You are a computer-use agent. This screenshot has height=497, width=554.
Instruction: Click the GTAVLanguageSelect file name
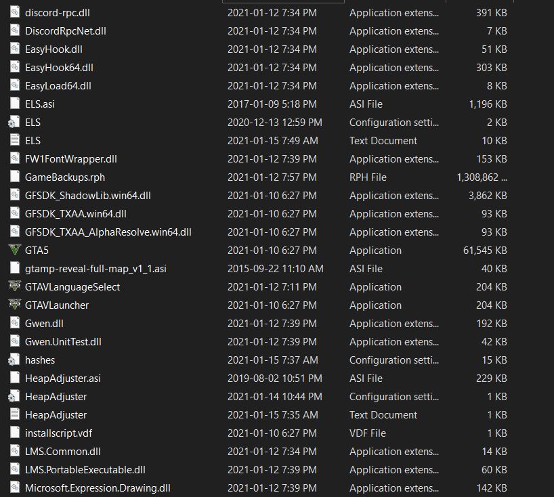tap(72, 287)
